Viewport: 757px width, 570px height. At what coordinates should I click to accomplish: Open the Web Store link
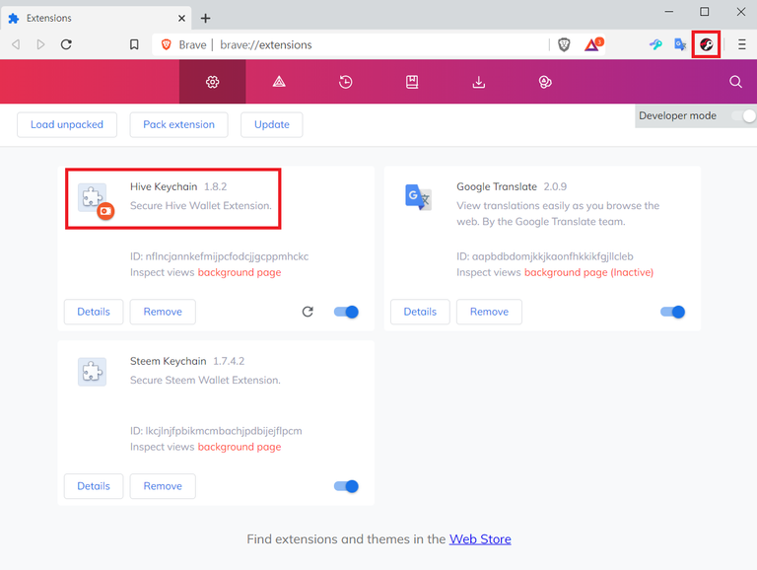coord(480,539)
